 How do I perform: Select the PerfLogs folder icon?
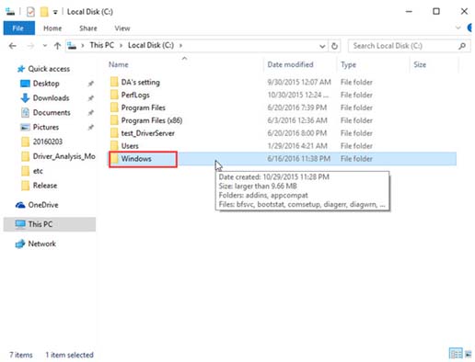114,95
